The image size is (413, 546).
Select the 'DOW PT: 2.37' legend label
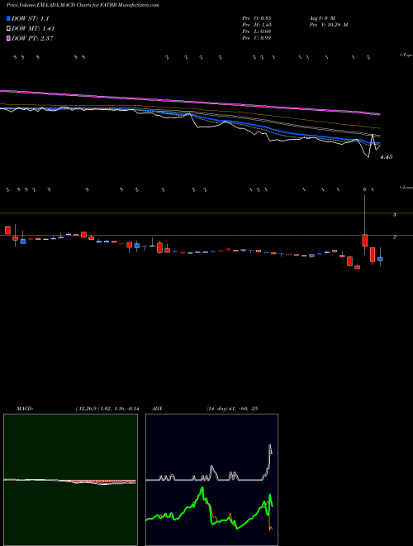(x=32, y=38)
